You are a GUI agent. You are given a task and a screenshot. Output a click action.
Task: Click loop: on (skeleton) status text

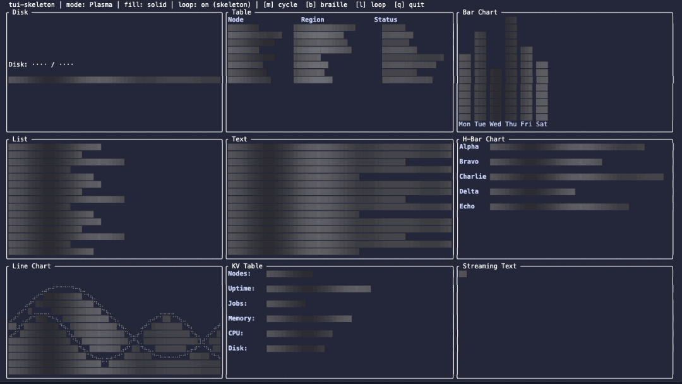[215, 5]
